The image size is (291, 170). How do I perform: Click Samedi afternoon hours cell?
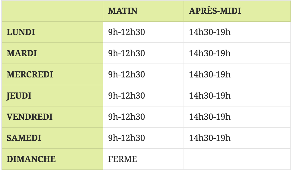tap(210, 138)
